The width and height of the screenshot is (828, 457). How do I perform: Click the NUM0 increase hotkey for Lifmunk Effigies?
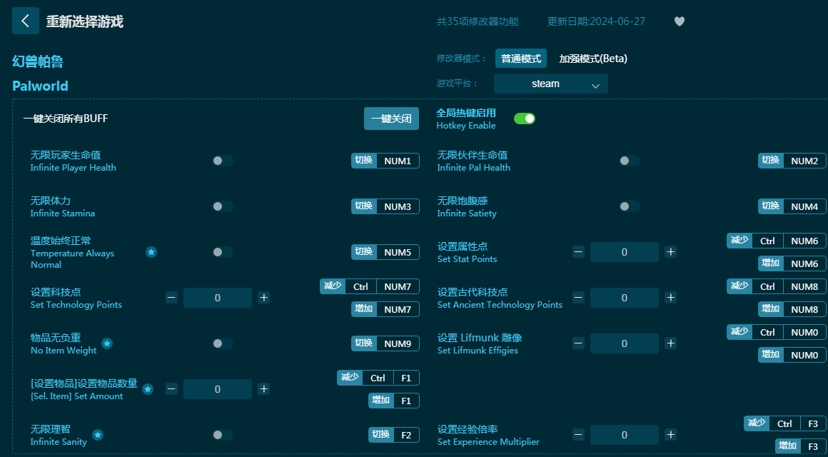tap(792, 355)
